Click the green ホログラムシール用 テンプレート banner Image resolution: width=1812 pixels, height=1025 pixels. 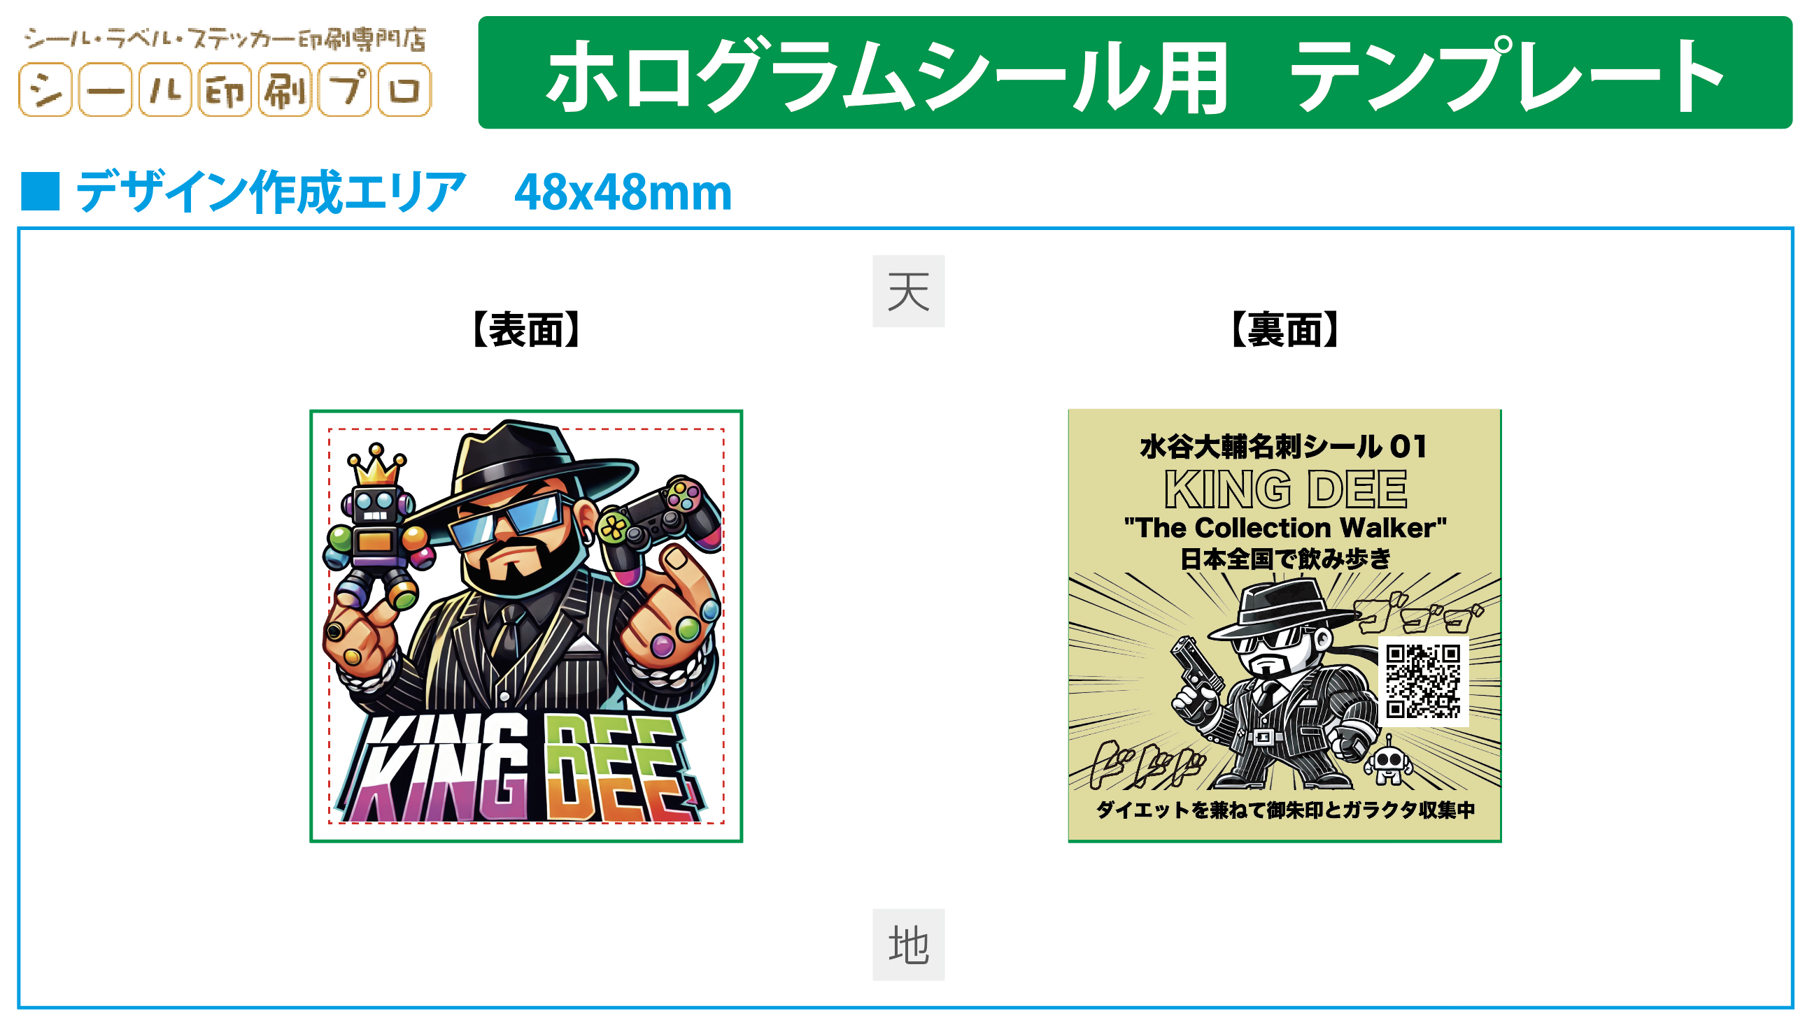pyautogui.click(x=1135, y=73)
